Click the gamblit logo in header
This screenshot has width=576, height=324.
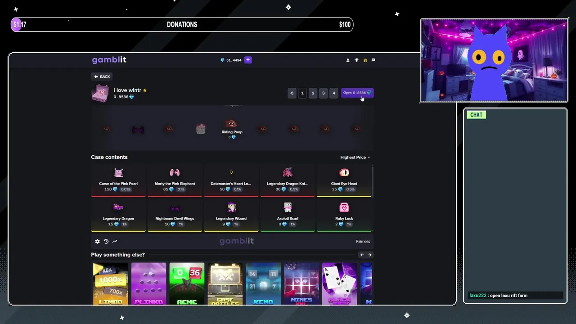[x=109, y=60]
